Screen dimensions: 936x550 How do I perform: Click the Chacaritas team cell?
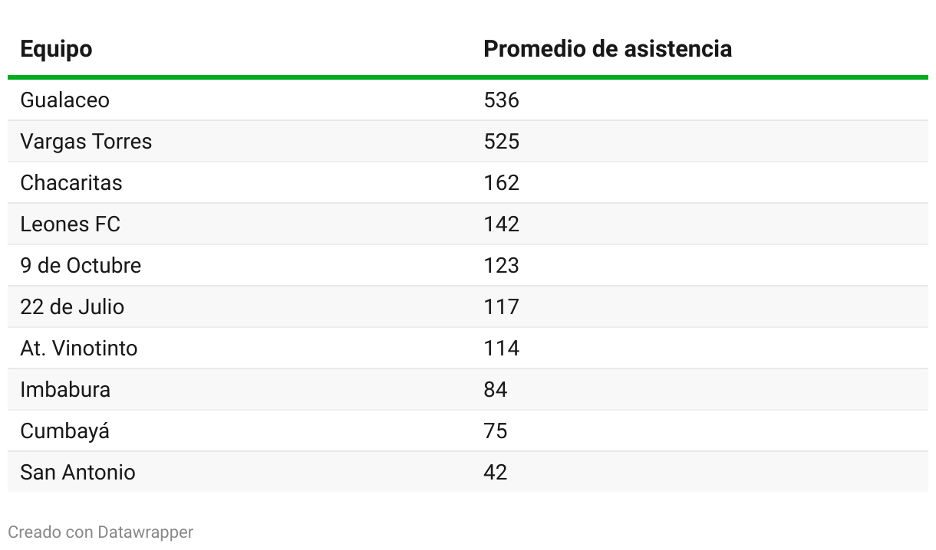(x=71, y=183)
